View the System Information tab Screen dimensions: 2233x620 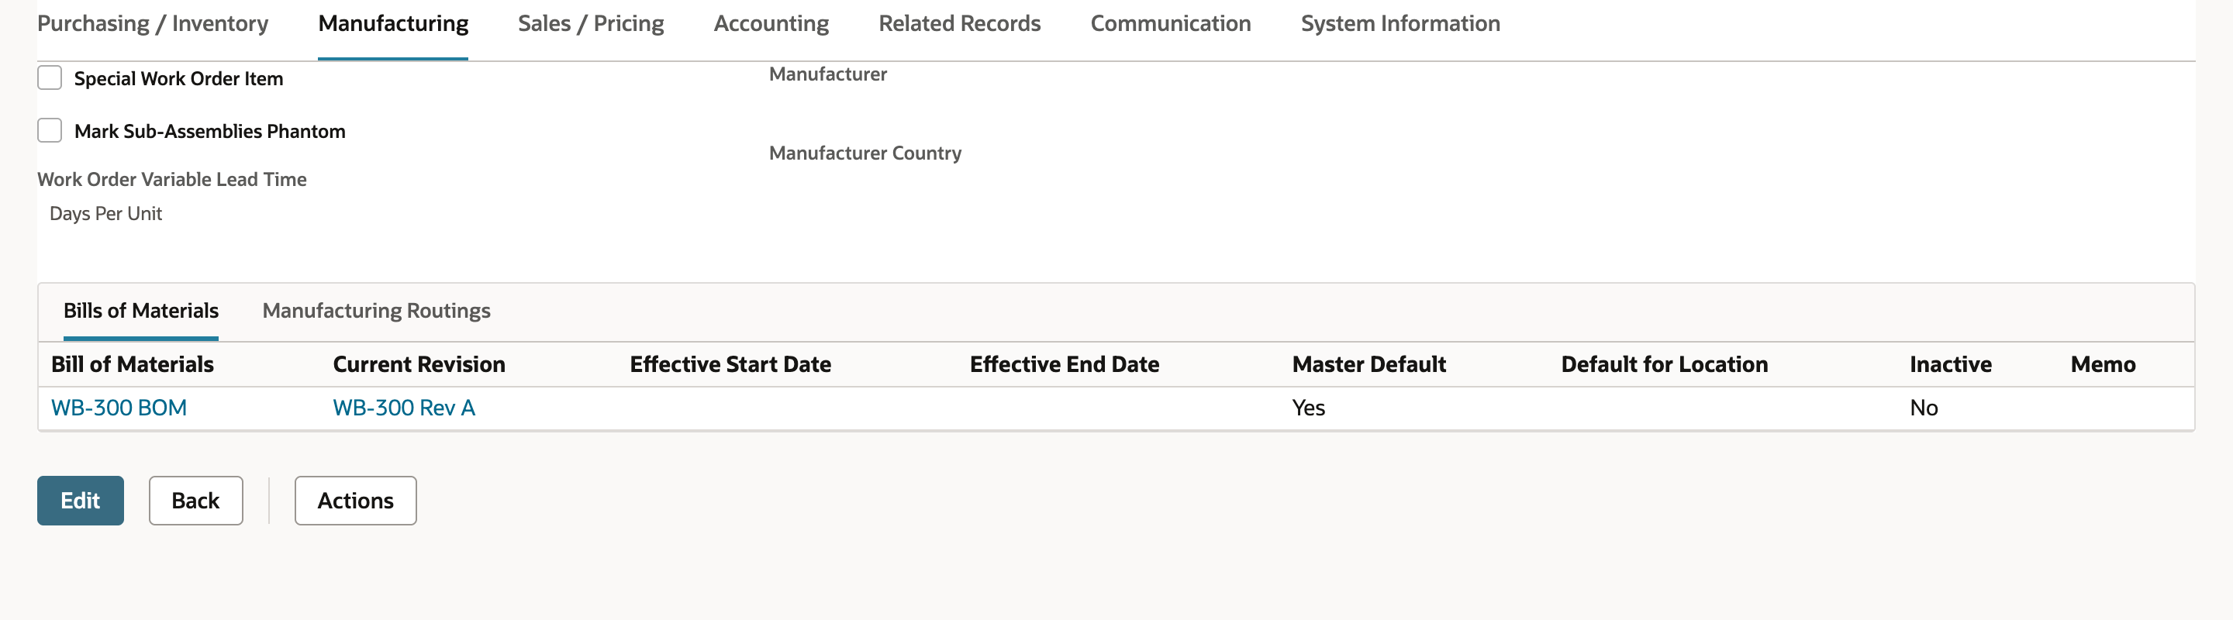[x=1400, y=23]
